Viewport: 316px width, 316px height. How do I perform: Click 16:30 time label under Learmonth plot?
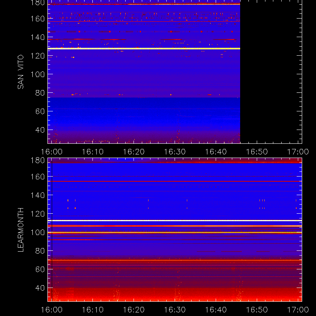[175, 310]
